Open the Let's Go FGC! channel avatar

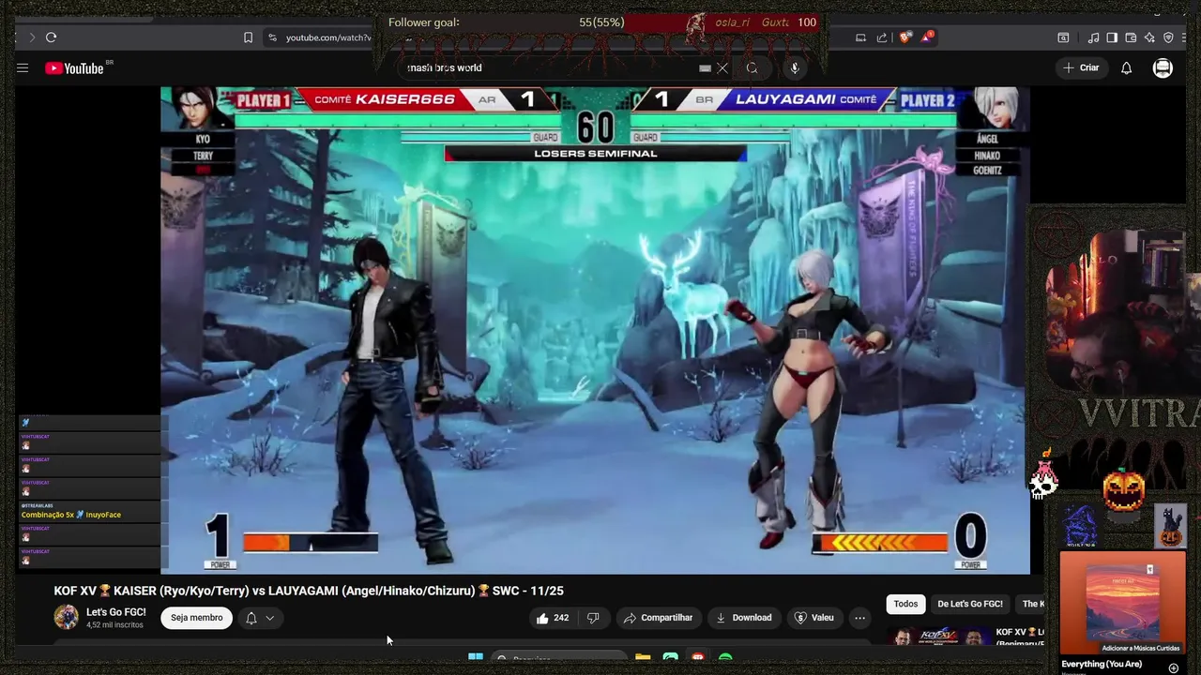[66, 617]
